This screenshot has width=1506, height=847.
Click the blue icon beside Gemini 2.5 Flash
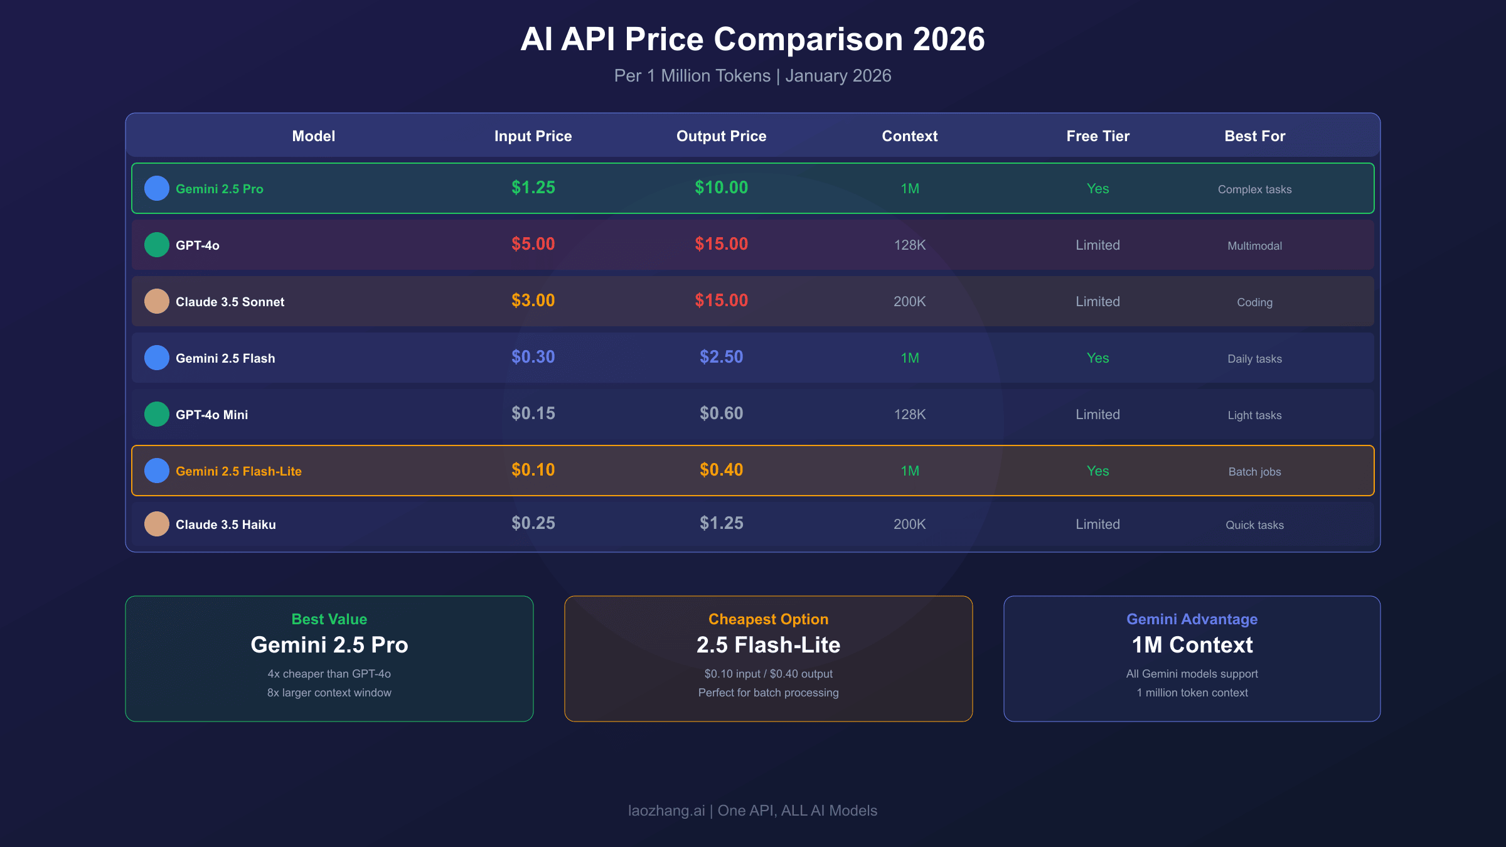point(157,358)
